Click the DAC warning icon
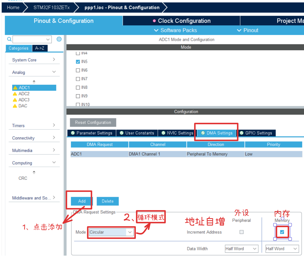The width and height of the screenshot is (304, 260). click(x=15, y=106)
